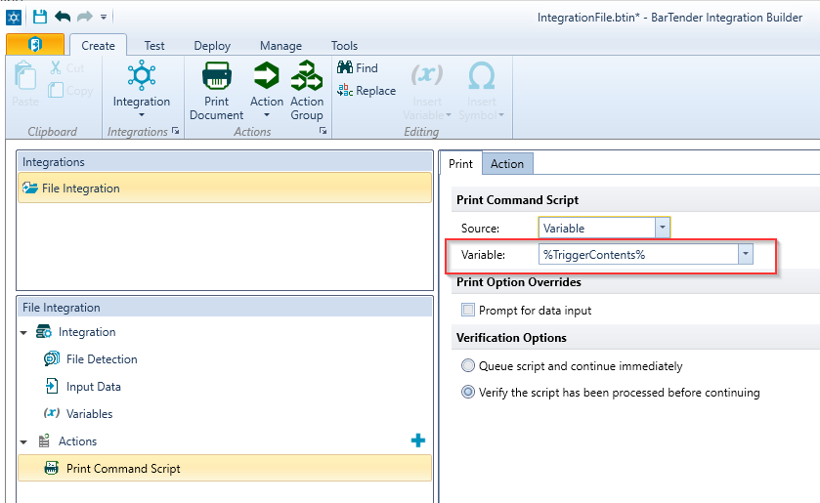Image resolution: width=820 pixels, height=503 pixels.
Task: Click the Integration ribbon icon
Action: pyautogui.click(x=142, y=75)
